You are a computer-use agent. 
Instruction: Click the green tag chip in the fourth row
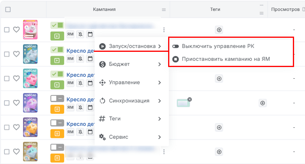183,103
